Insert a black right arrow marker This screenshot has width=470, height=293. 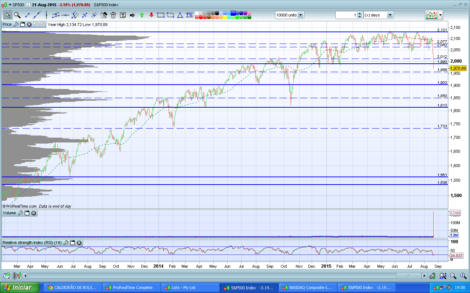(x=132, y=15)
